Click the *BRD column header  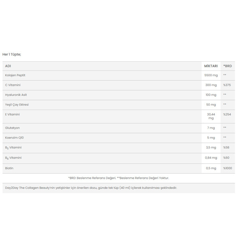227,66
